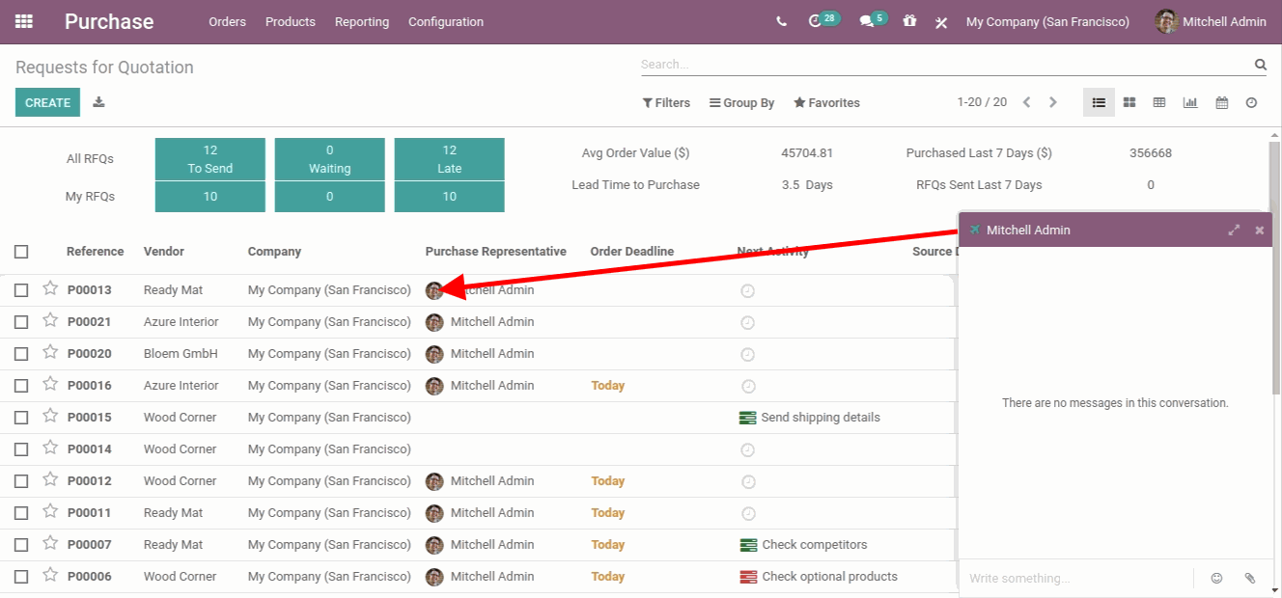Image resolution: width=1282 pixels, height=598 pixels.
Task: Open the Favorites dropdown
Action: [x=826, y=102]
